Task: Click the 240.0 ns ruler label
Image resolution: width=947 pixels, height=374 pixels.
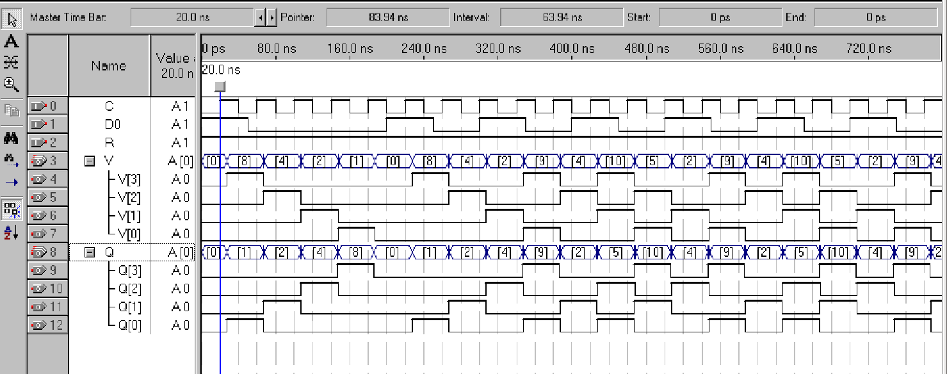Action: (x=425, y=49)
